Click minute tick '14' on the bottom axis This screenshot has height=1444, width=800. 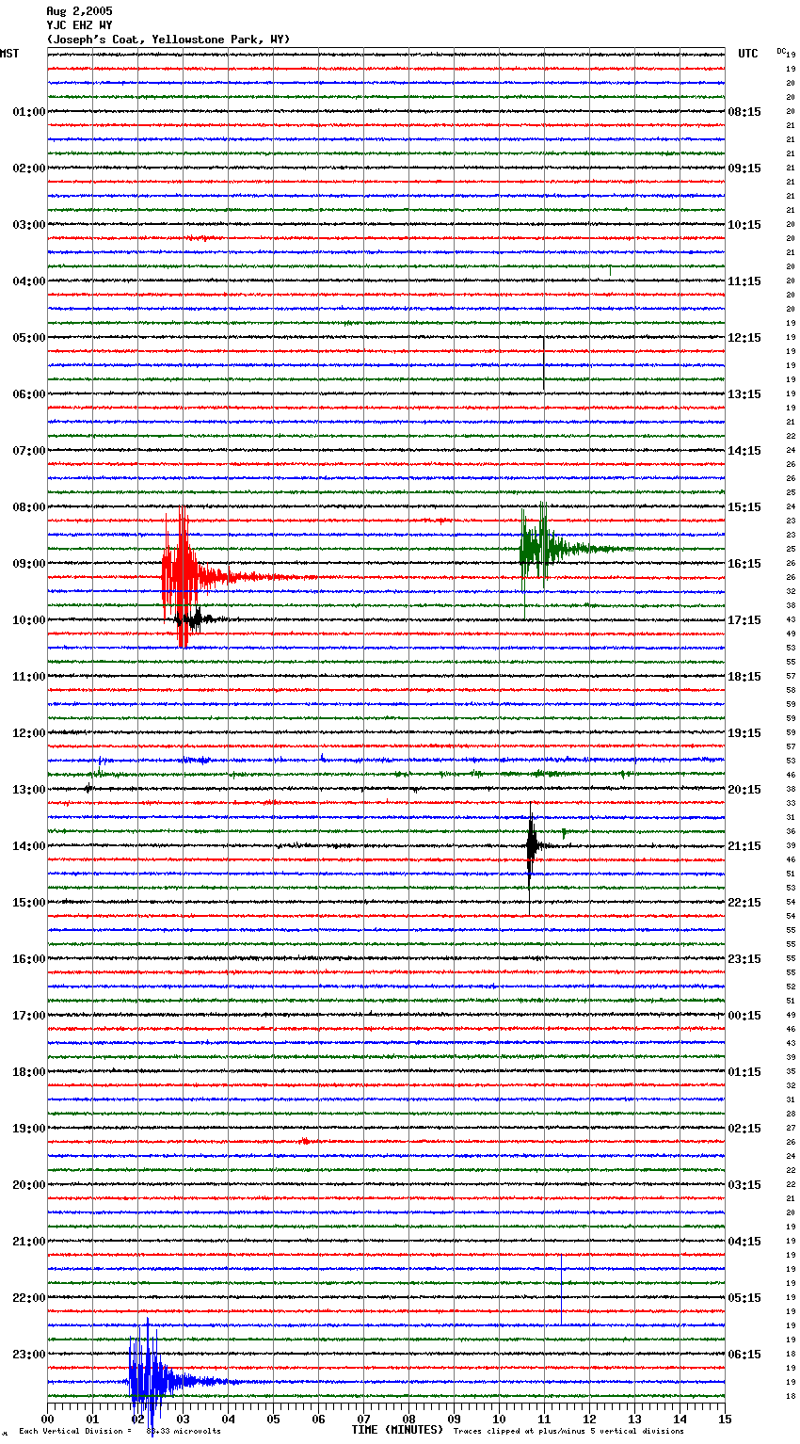680,1419
